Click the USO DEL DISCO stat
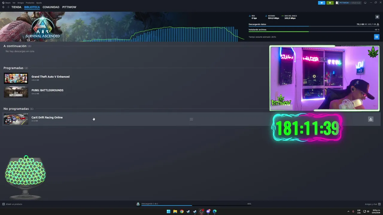Viewport: 383px width, 215px height. 289,17
